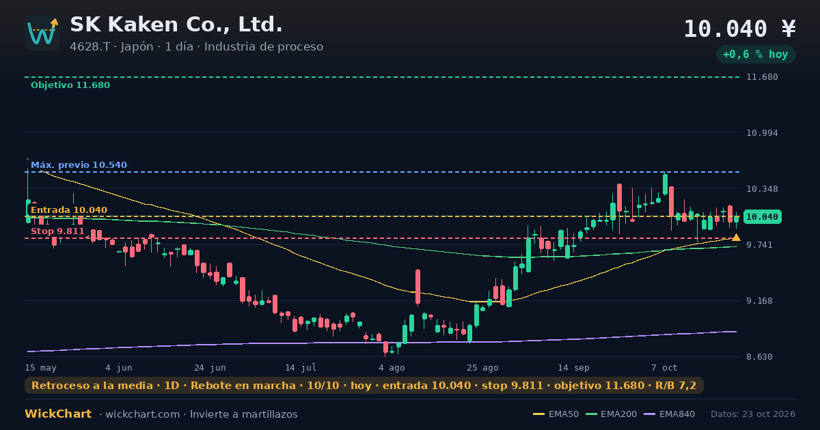Click the EMA50 legend color swatch
Viewport: 820px width, 430px height.
click(x=539, y=414)
